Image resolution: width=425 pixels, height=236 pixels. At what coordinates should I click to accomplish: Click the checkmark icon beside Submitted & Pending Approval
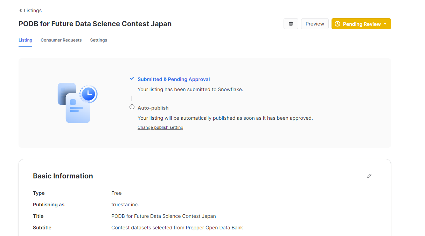point(132,79)
